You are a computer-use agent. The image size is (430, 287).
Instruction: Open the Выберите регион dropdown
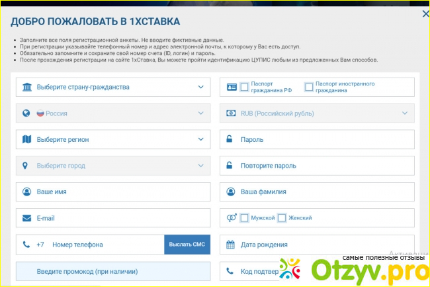click(x=201, y=139)
